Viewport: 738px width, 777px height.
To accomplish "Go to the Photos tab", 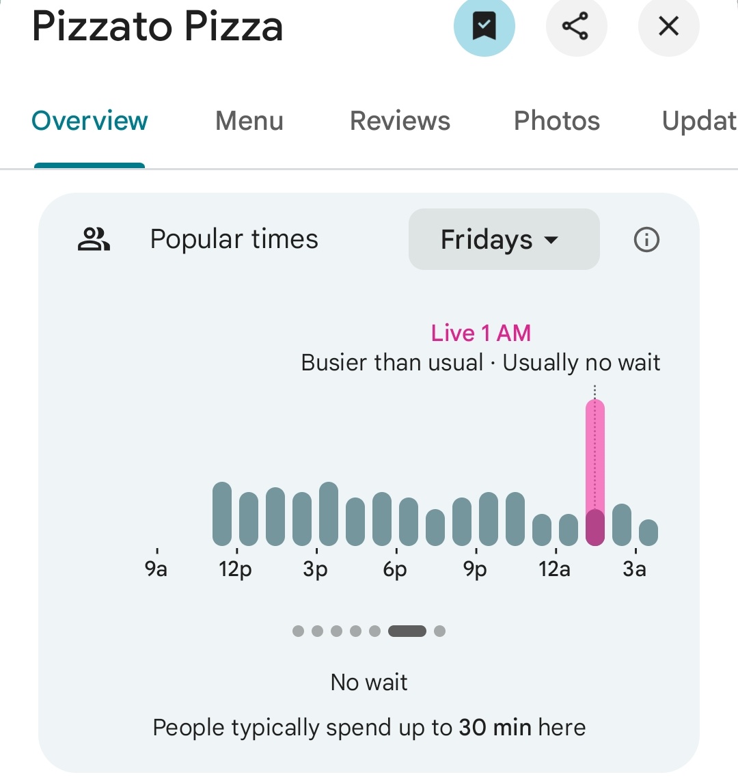I will 557,120.
